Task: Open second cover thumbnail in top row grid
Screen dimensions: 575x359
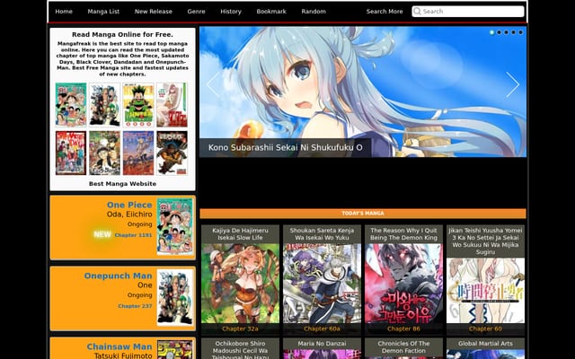Action: pos(104,104)
